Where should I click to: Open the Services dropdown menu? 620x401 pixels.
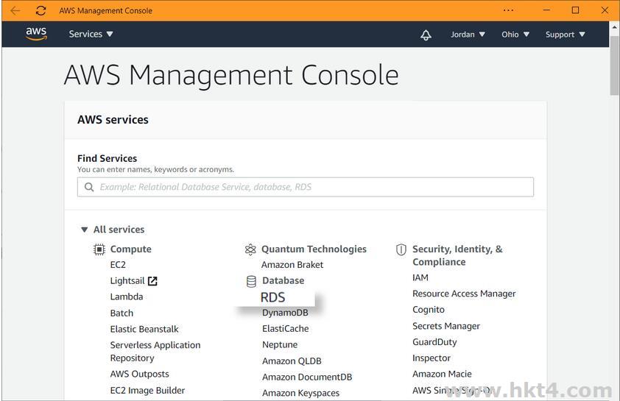(91, 34)
